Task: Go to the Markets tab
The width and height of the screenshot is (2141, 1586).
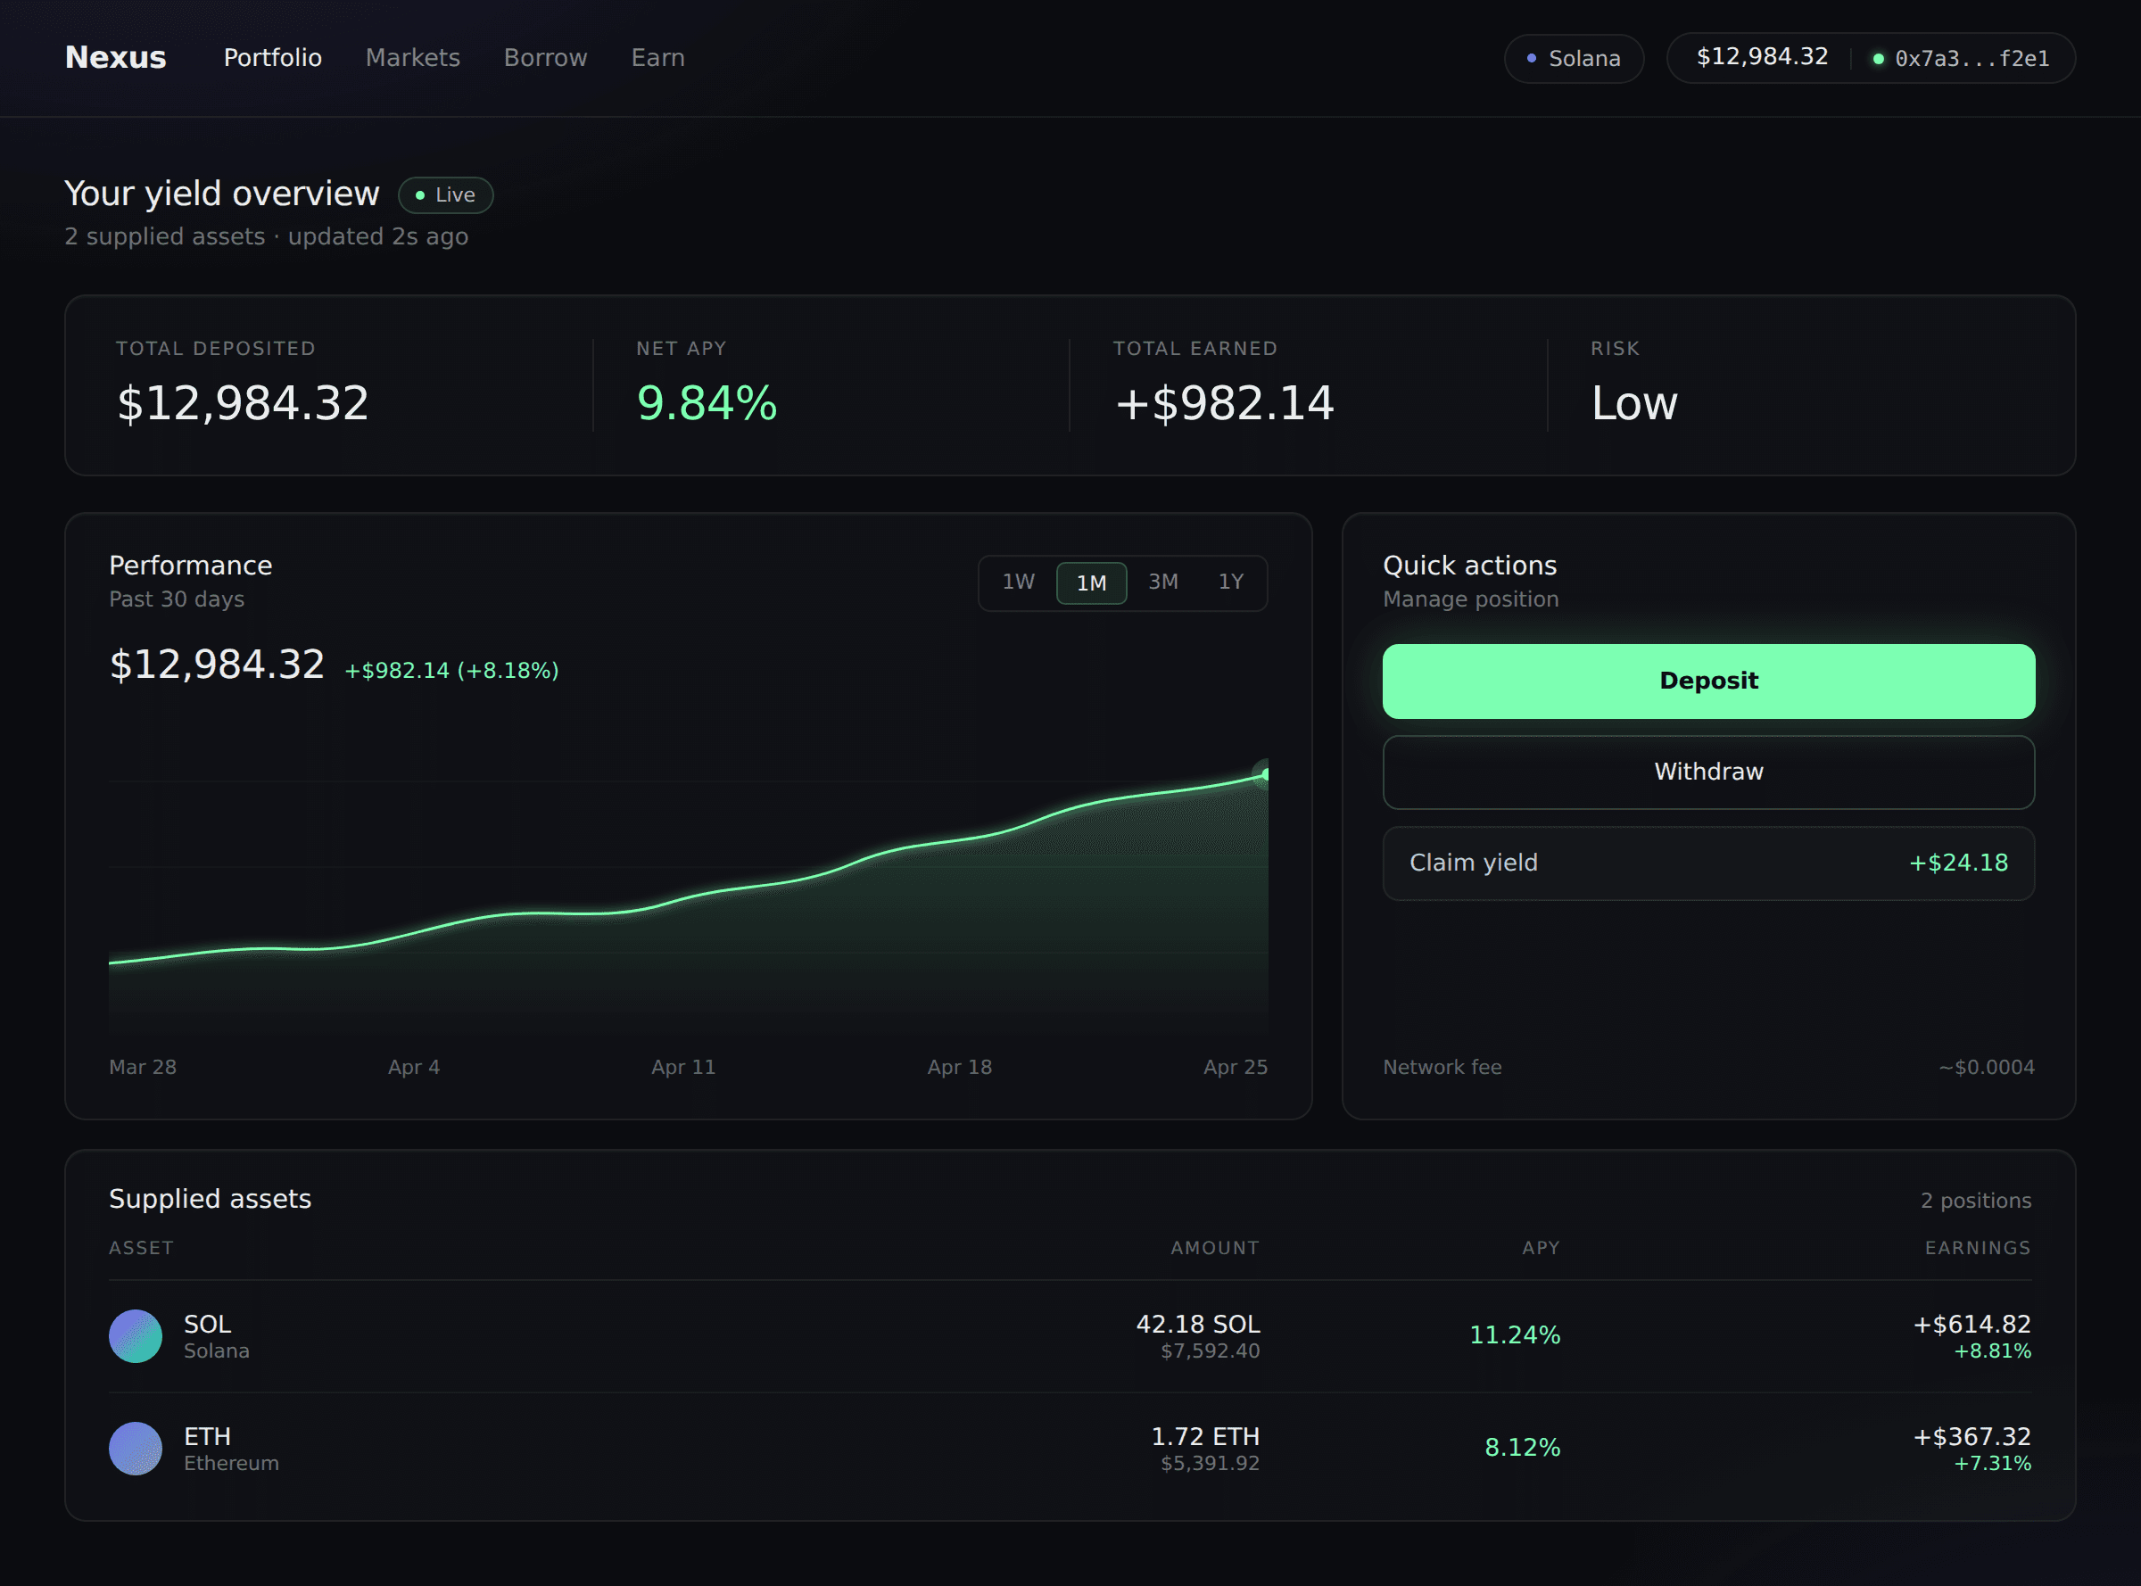Action: tap(413, 58)
